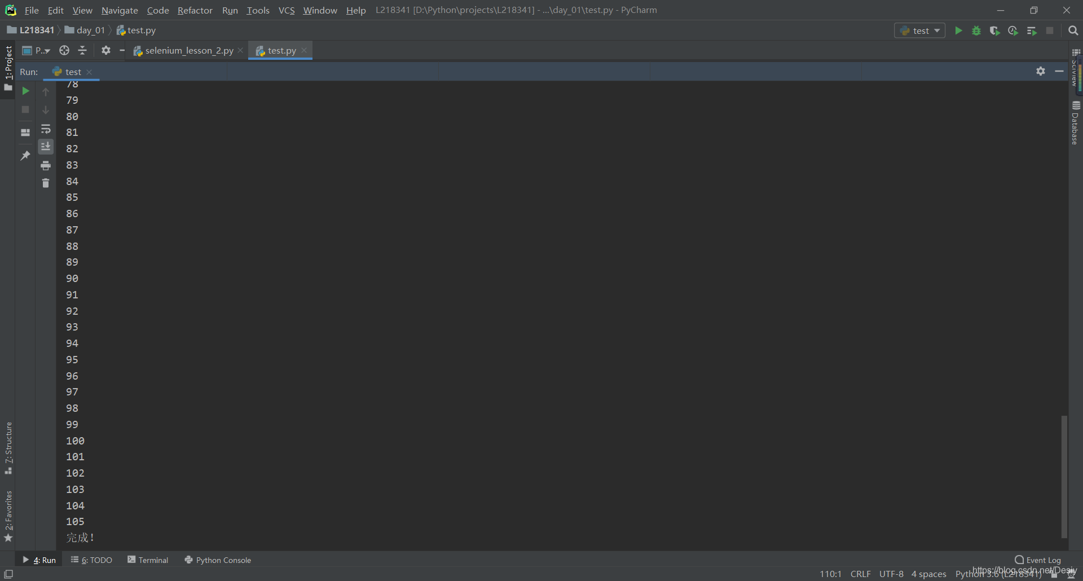
Task: Print the console output
Action: click(46, 165)
